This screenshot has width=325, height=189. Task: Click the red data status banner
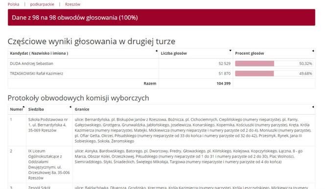tap(162, 18)
